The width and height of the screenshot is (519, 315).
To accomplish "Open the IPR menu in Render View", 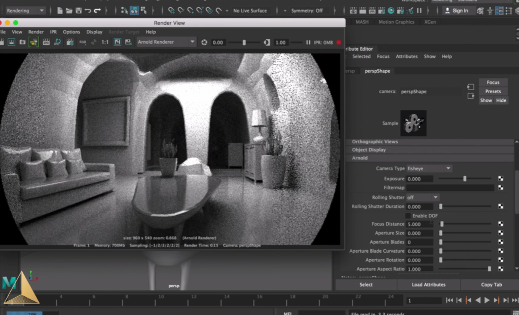I will coord(53,32).
